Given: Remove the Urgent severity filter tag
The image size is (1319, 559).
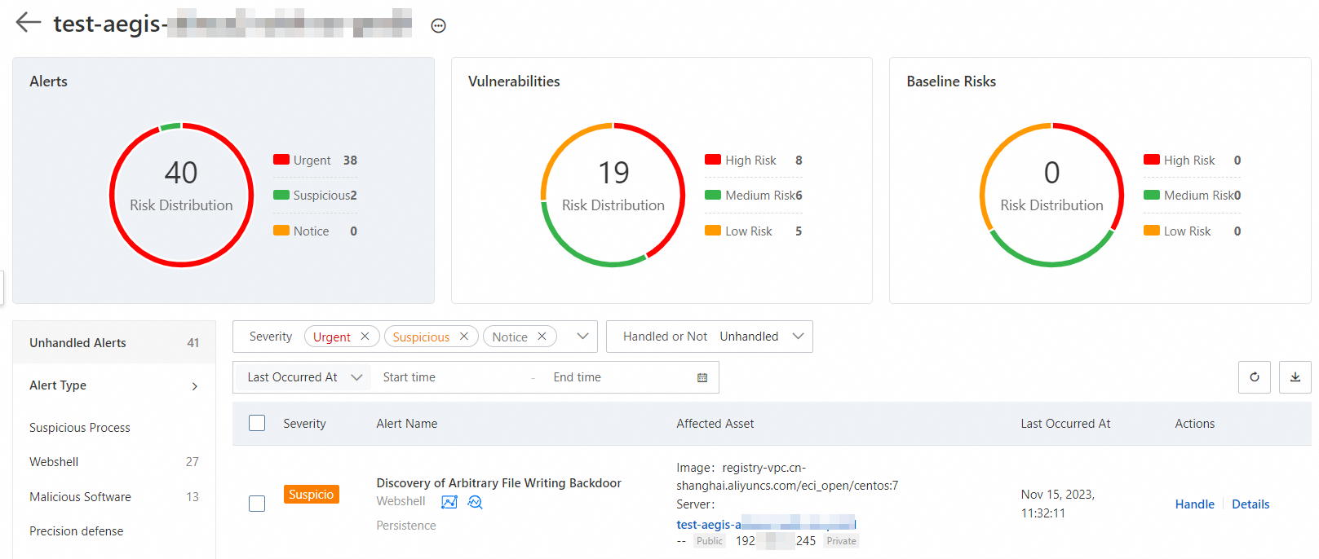Looking at the screenshot, I should tap(365, 337).
